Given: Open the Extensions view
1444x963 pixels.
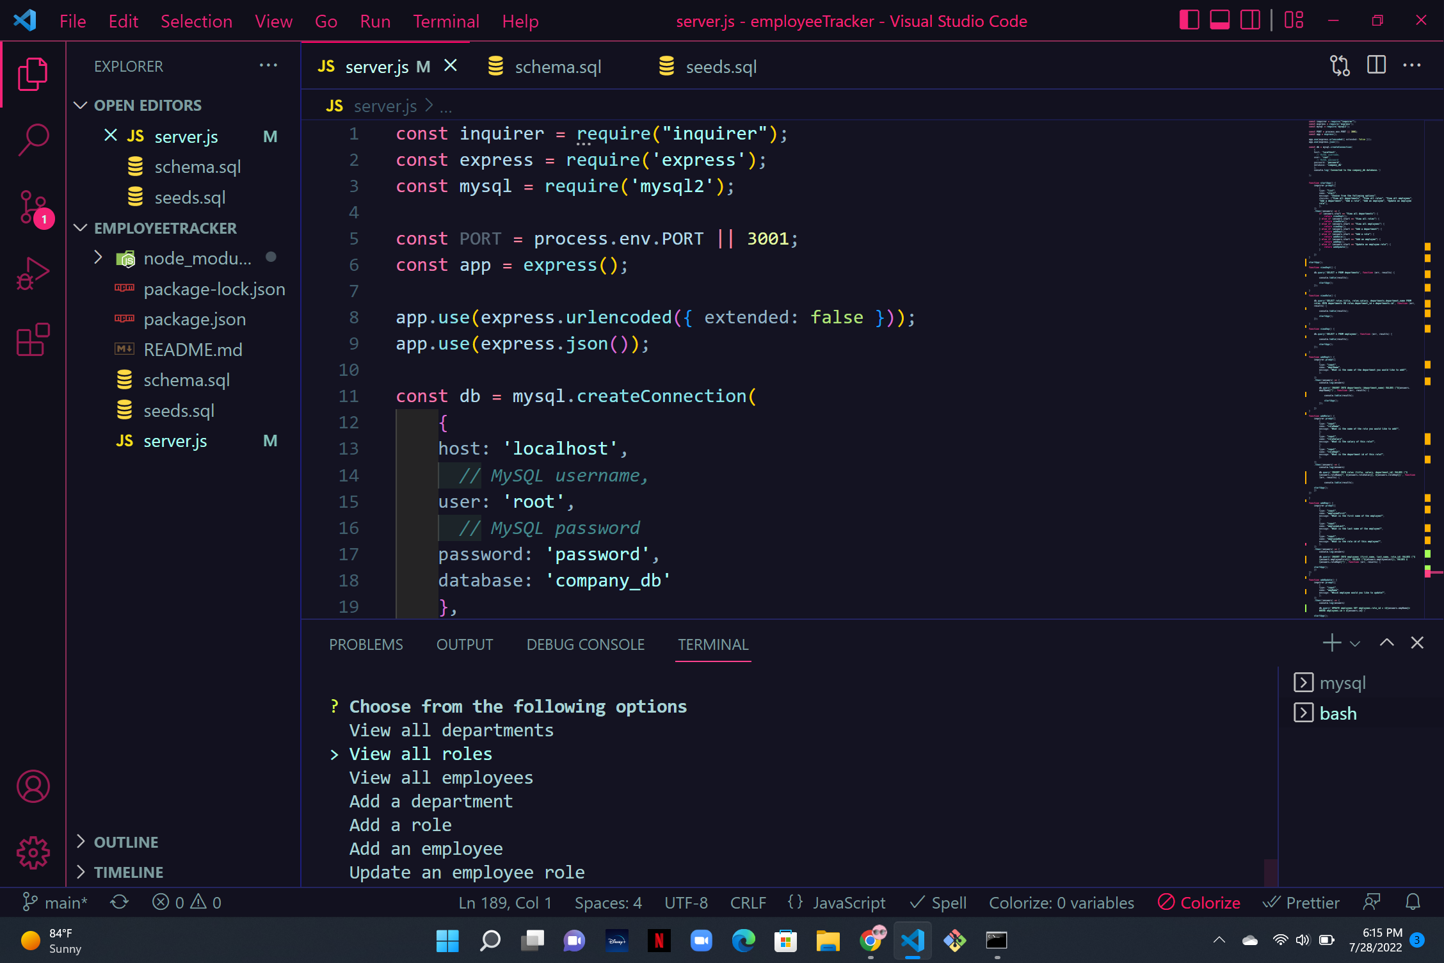Looking at the screenshot, I should tap(33, 340).
